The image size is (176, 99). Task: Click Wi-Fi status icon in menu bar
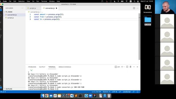(127, 1)
